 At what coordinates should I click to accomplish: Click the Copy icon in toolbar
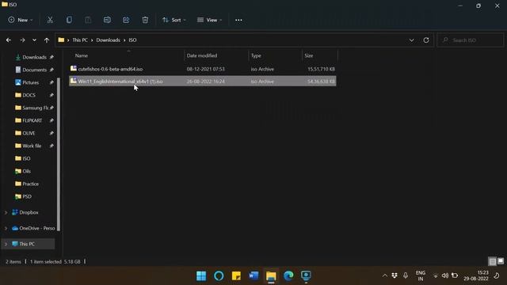pos(69,20)
